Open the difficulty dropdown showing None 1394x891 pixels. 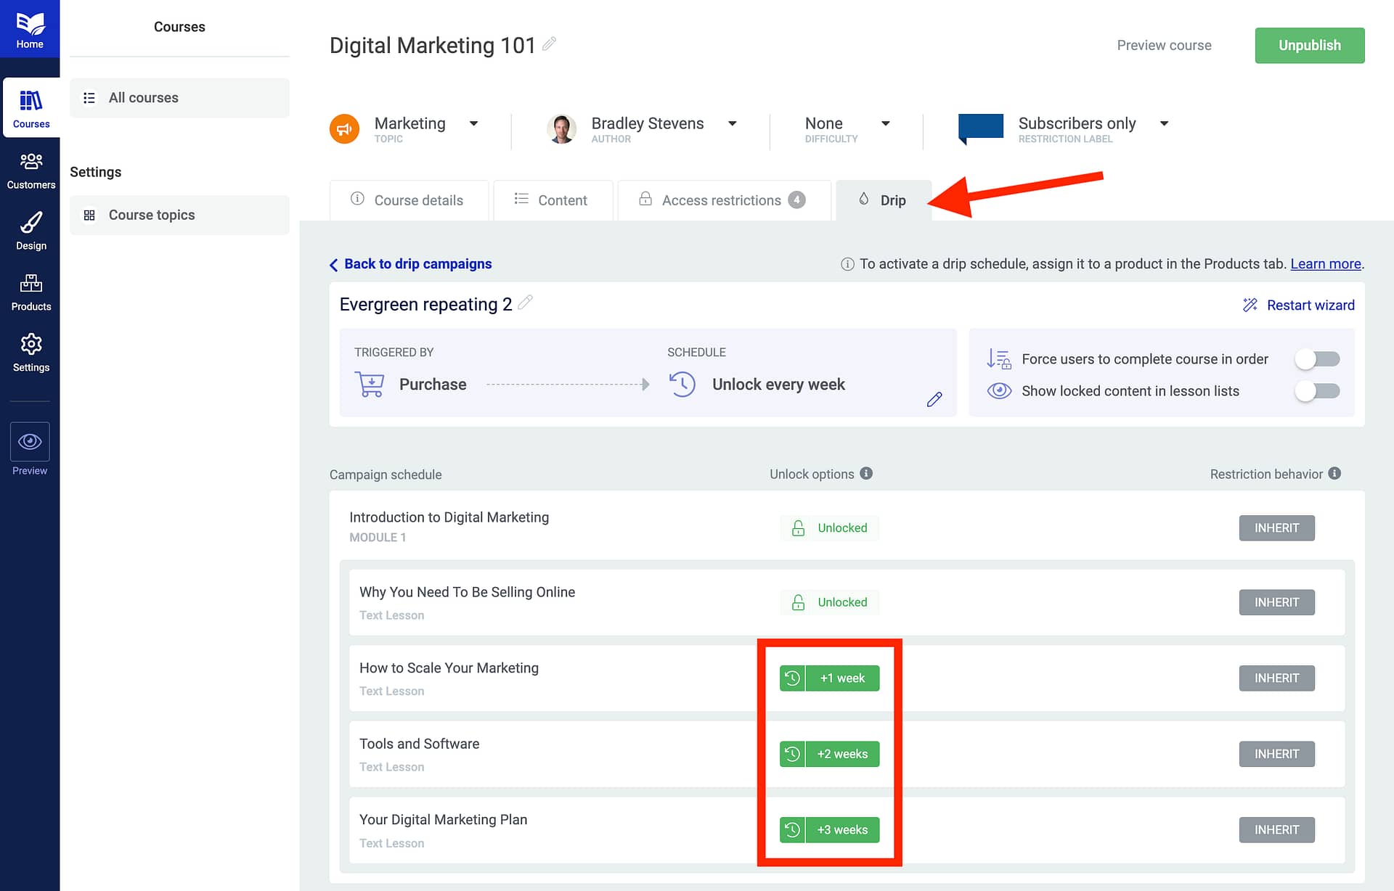pyautogui.click(x=885, y=123)
